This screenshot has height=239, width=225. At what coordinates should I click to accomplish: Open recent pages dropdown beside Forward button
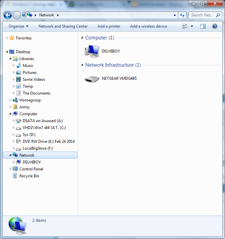[23, 15]
